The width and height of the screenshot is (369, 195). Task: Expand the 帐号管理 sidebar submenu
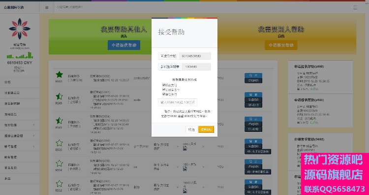[20, 146]
